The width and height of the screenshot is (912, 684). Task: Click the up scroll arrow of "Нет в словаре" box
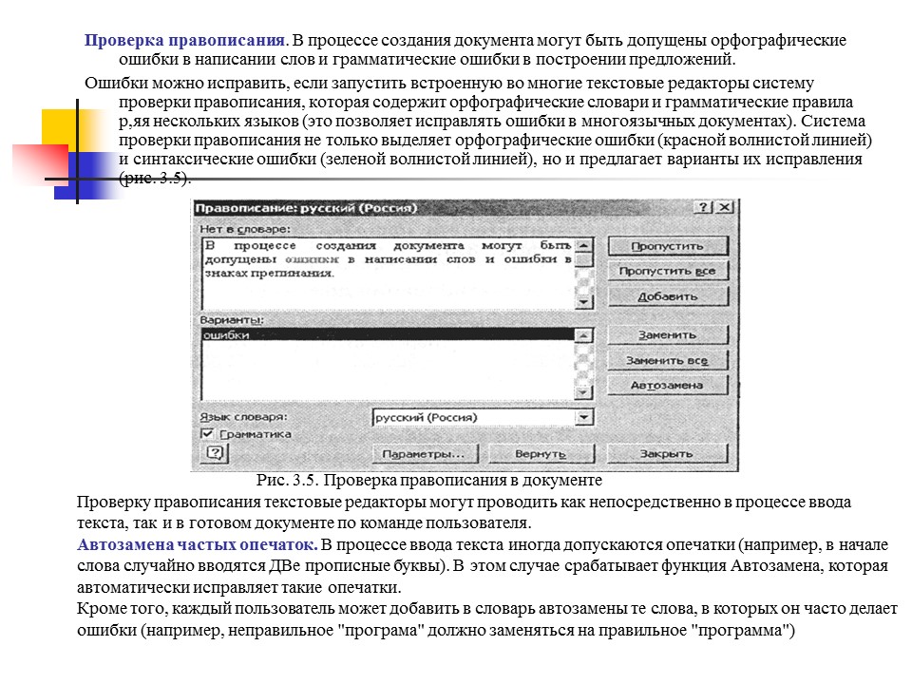582,244
